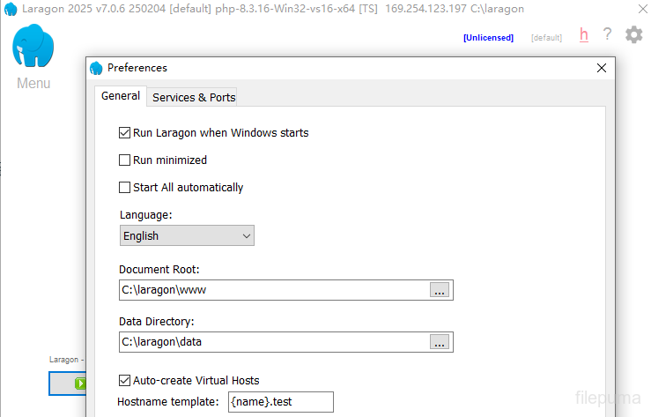The height and width of the screenshot is (417, 651).
Task: Click the Laragon title bar elephant icon
Action: coord(11,9)
